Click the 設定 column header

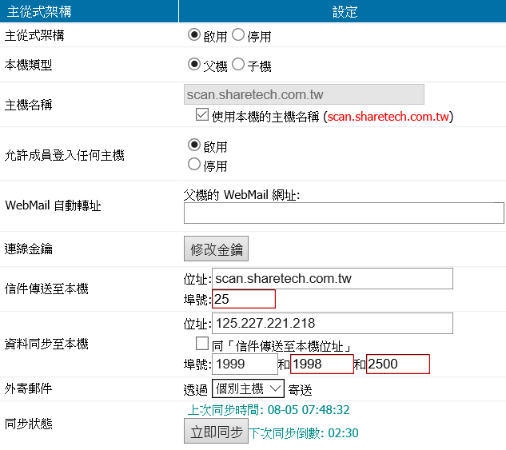(344, 11)
